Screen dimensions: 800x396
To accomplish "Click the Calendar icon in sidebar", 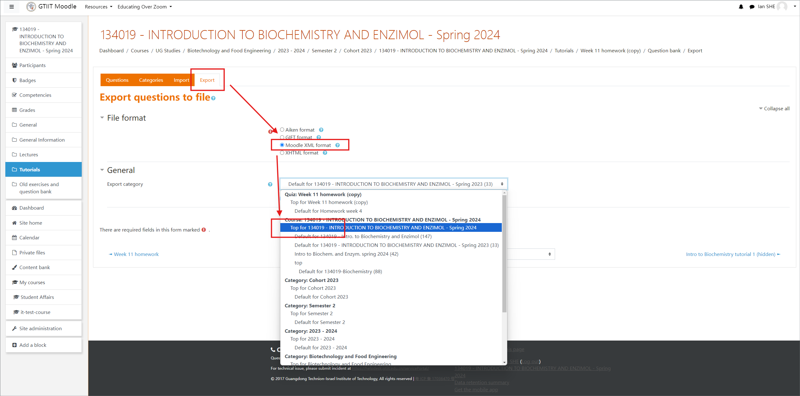I will click(x=14, y=237).
